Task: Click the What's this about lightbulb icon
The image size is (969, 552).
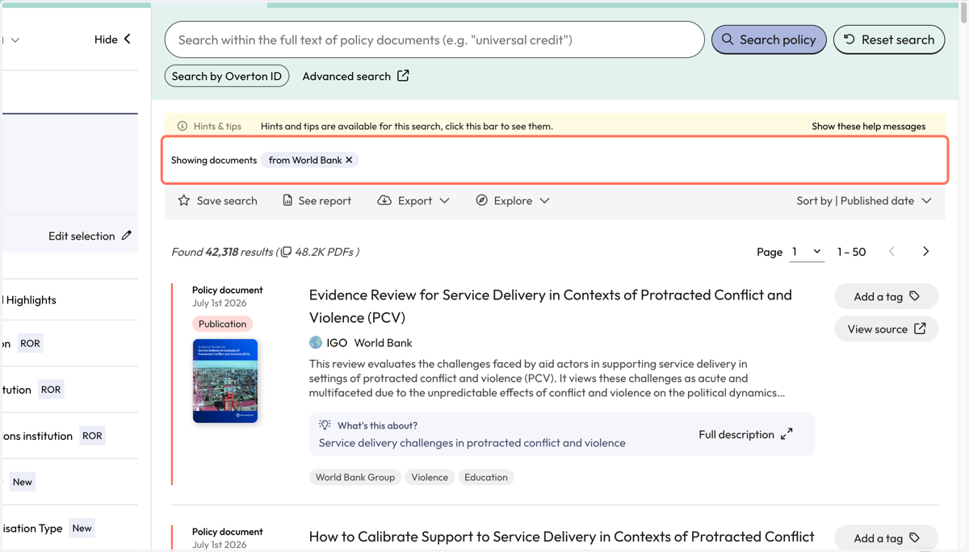Action: pos(325,424)
